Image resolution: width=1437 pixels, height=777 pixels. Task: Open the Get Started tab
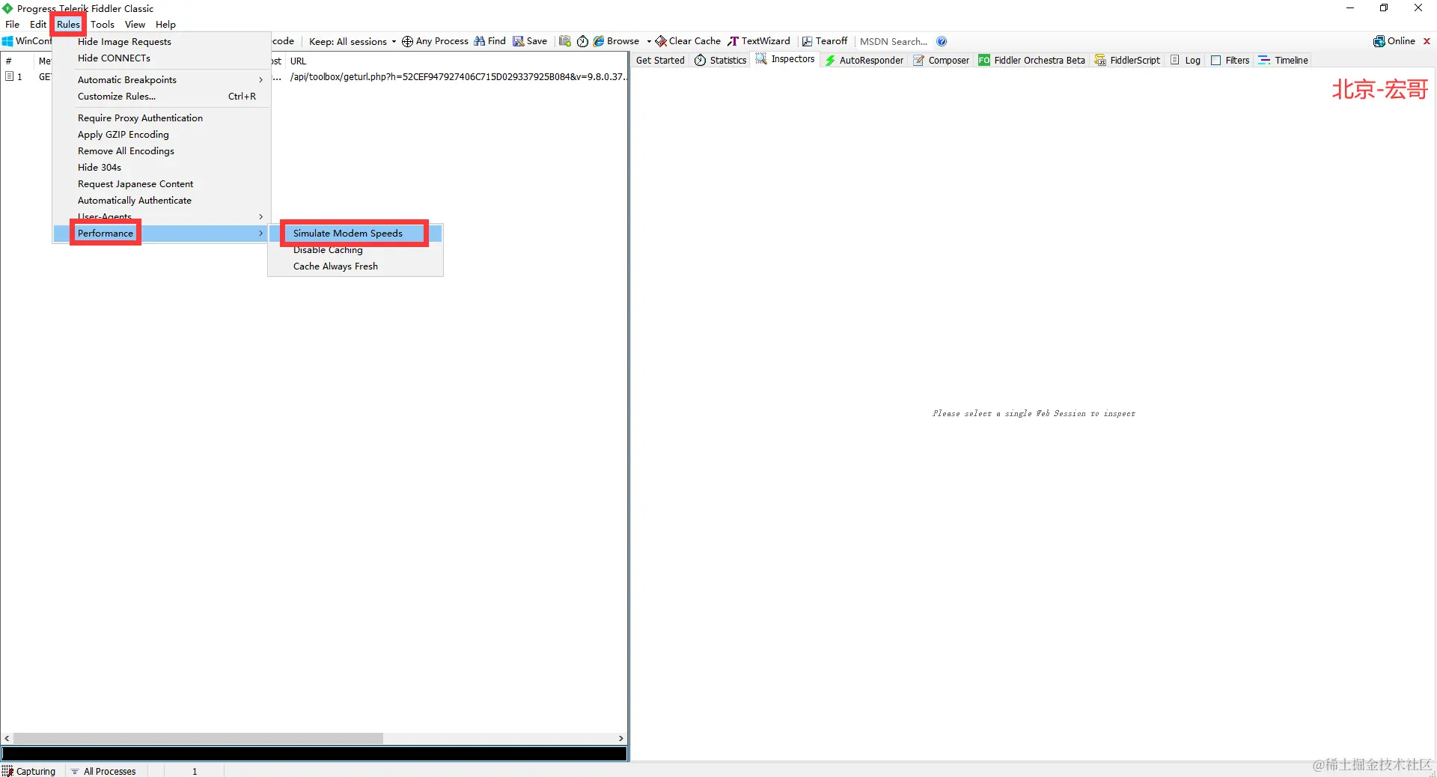click(x=660, y=60)
